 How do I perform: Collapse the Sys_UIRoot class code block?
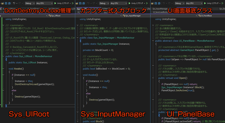point(3,56)
